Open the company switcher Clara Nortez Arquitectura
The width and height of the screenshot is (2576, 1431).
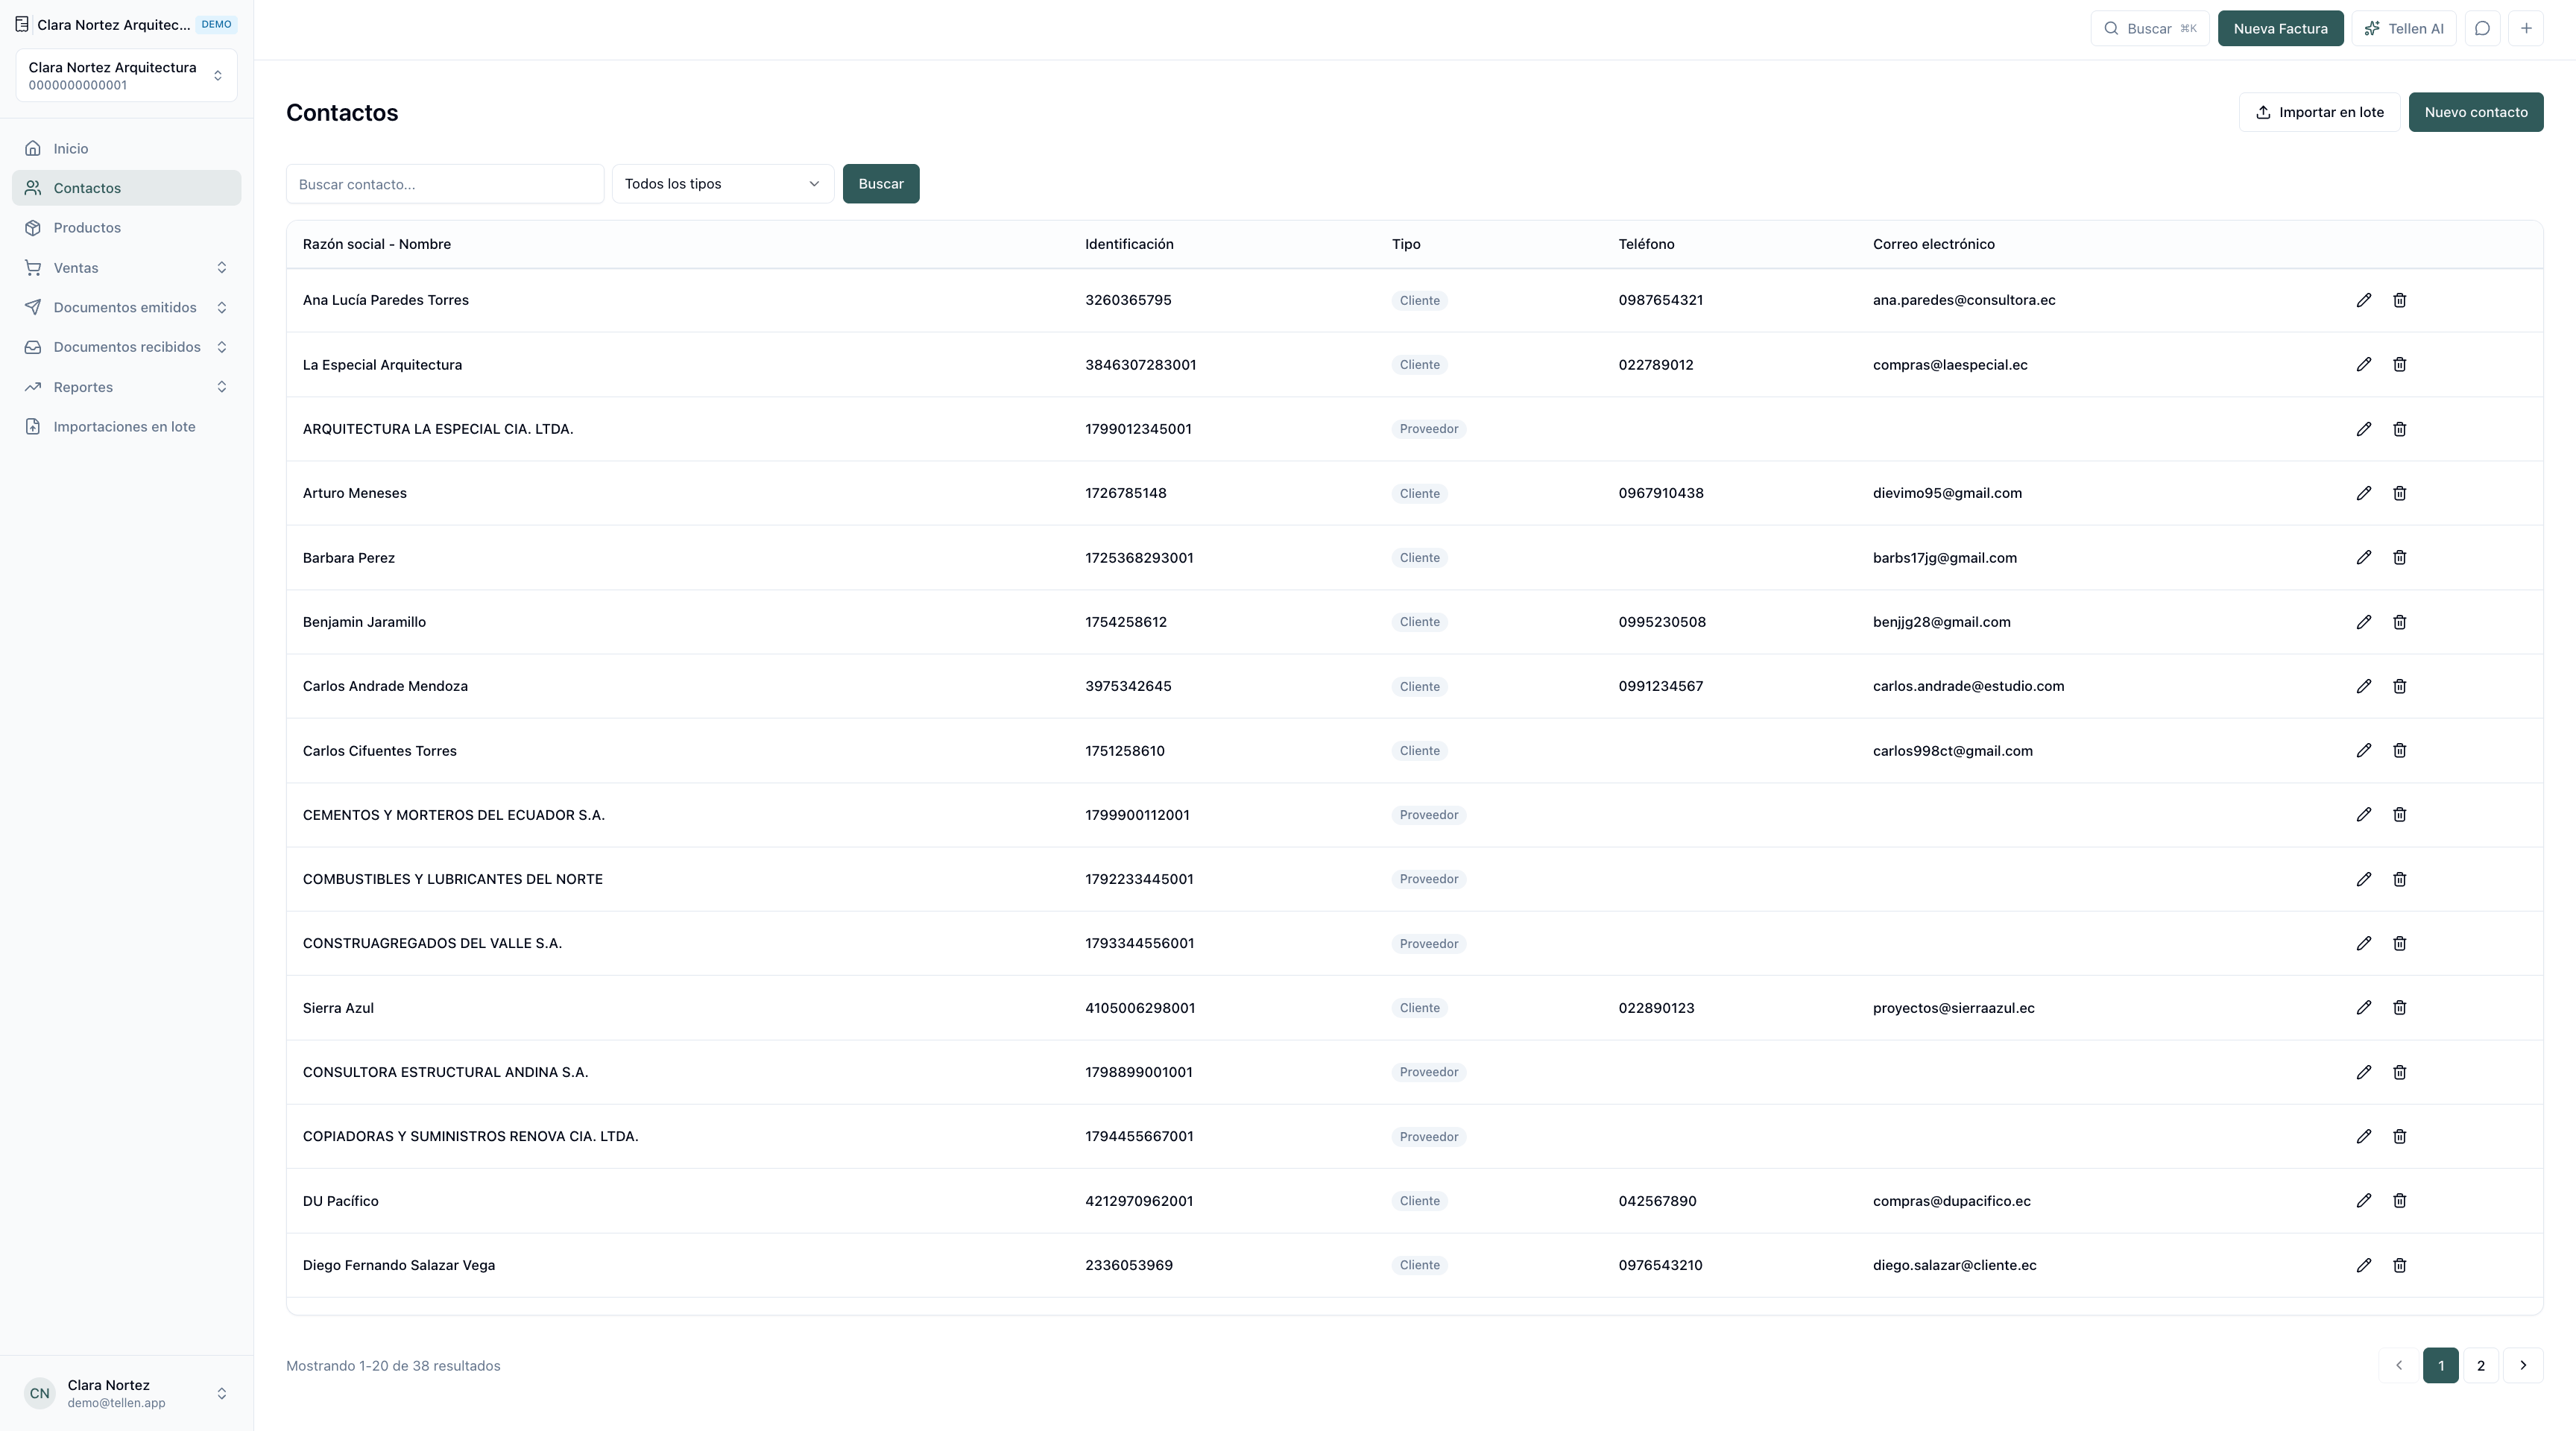126,75
